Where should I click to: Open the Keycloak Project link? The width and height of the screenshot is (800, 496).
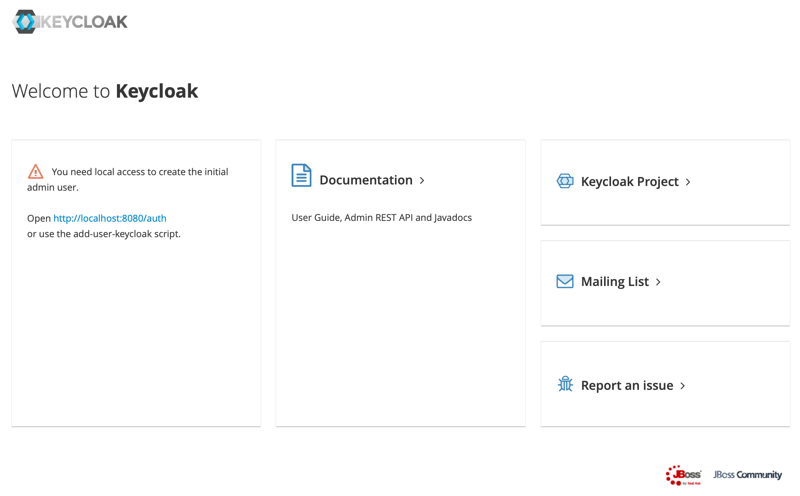pos(630,181)
